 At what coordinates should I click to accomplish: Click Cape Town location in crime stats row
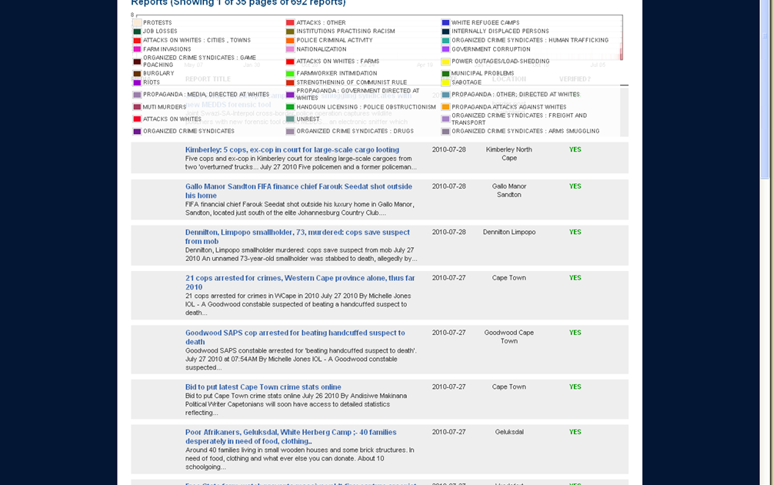[x=508, y=386]
